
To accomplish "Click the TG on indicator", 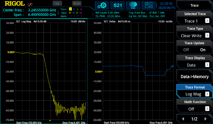I will 77,3.
